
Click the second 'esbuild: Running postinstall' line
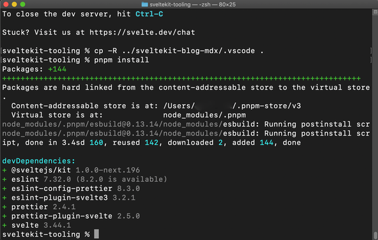[x=186, y=133]
